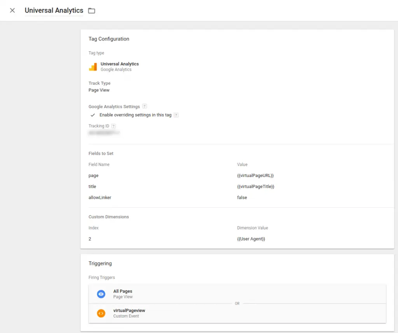
Task: Close the tag editor with X icon
Action: (x=12, y=11)
